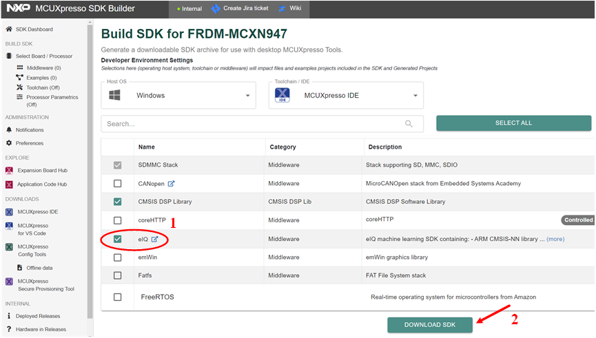Check the emWin checkbox
This screenshot has width=596, height=338.
coord(117,257)
